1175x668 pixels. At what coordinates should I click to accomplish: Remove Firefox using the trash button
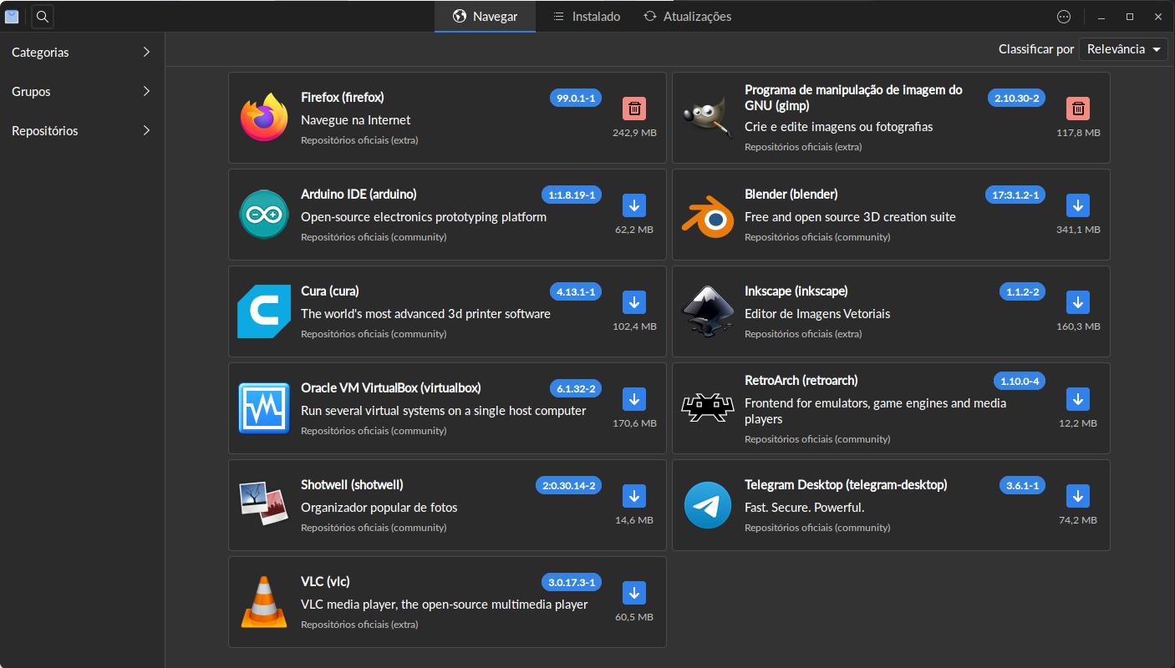634,109
